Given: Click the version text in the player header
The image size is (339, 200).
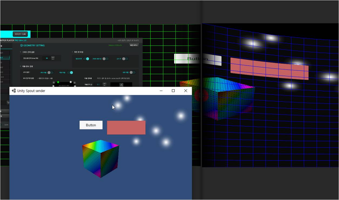Looking at the screenshot, I should pos(128,40).
